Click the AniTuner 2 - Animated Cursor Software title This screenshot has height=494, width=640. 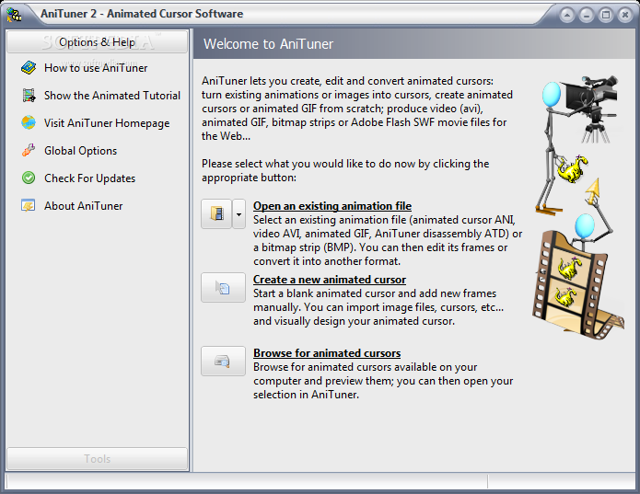tap(142, 14)
